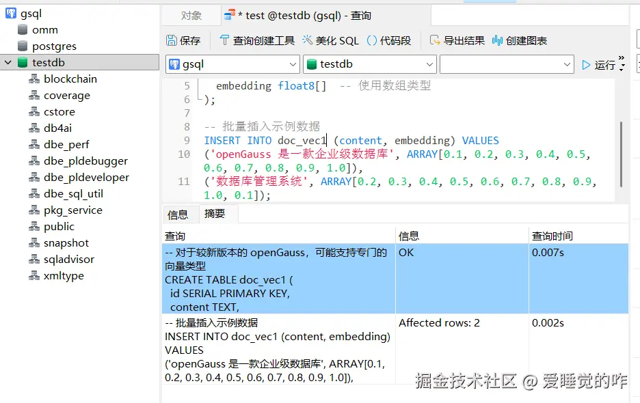This screenshot has height=403, width=640.
Task: Click the '数据库管理系统' string on line 11
Action: click(x=258, y=182)
